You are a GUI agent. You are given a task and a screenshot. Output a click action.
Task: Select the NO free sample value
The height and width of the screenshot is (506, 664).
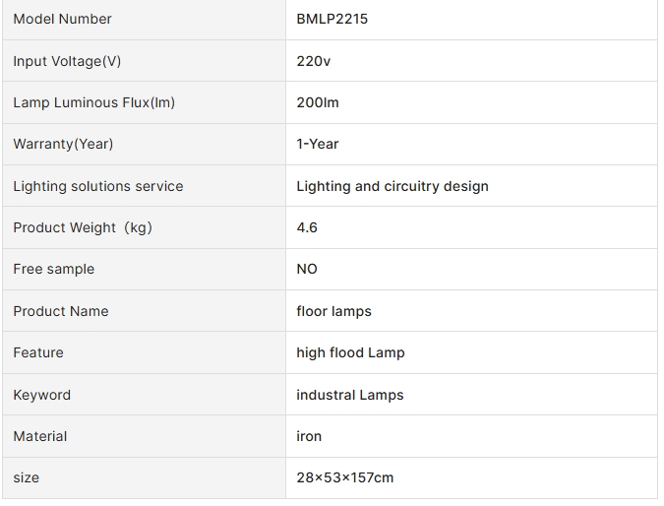(x=307, y=269)
